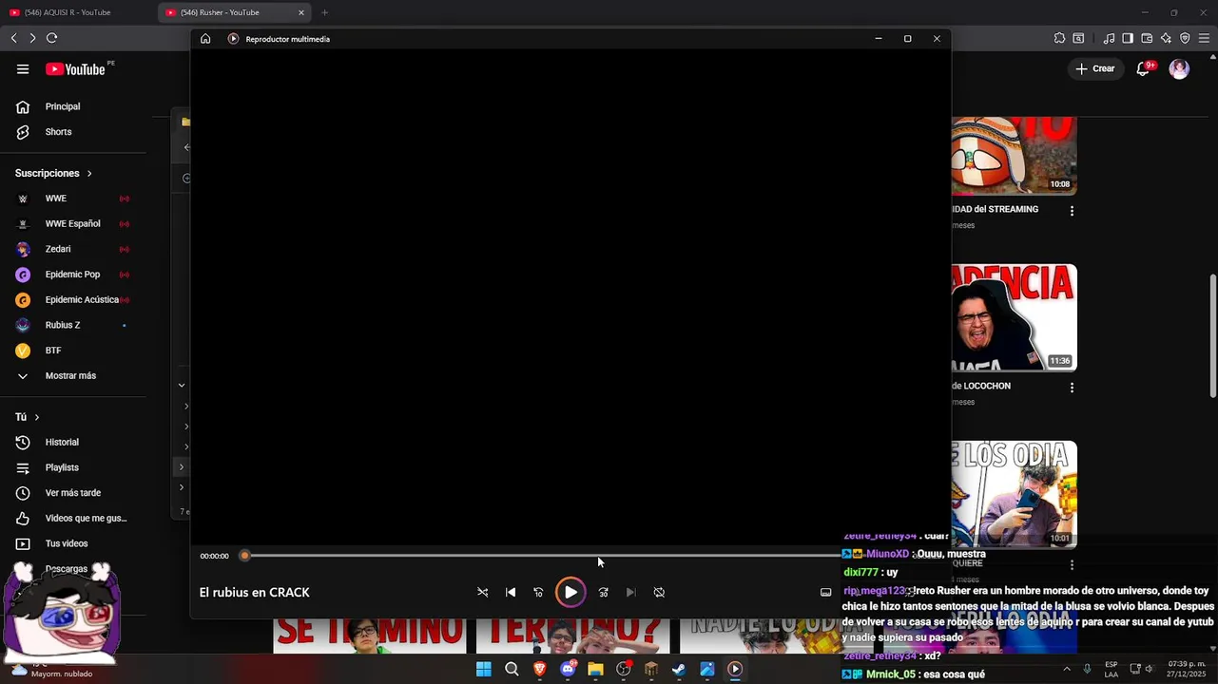Open options for 'de LOCOCHON' video
The width and height of the screenshot is (1218, 684).
click(1072, 388)
